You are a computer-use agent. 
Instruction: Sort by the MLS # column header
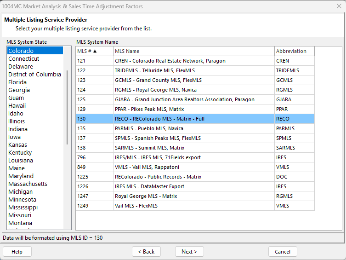click(x=94, y=51)
